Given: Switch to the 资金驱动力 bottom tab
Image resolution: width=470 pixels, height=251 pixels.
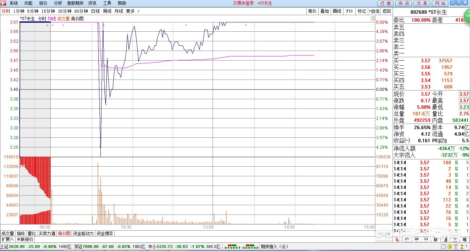Looking at the screenshot, I should [83, 233].
